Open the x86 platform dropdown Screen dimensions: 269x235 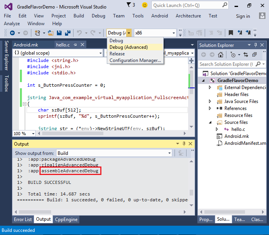pos(174,33)
